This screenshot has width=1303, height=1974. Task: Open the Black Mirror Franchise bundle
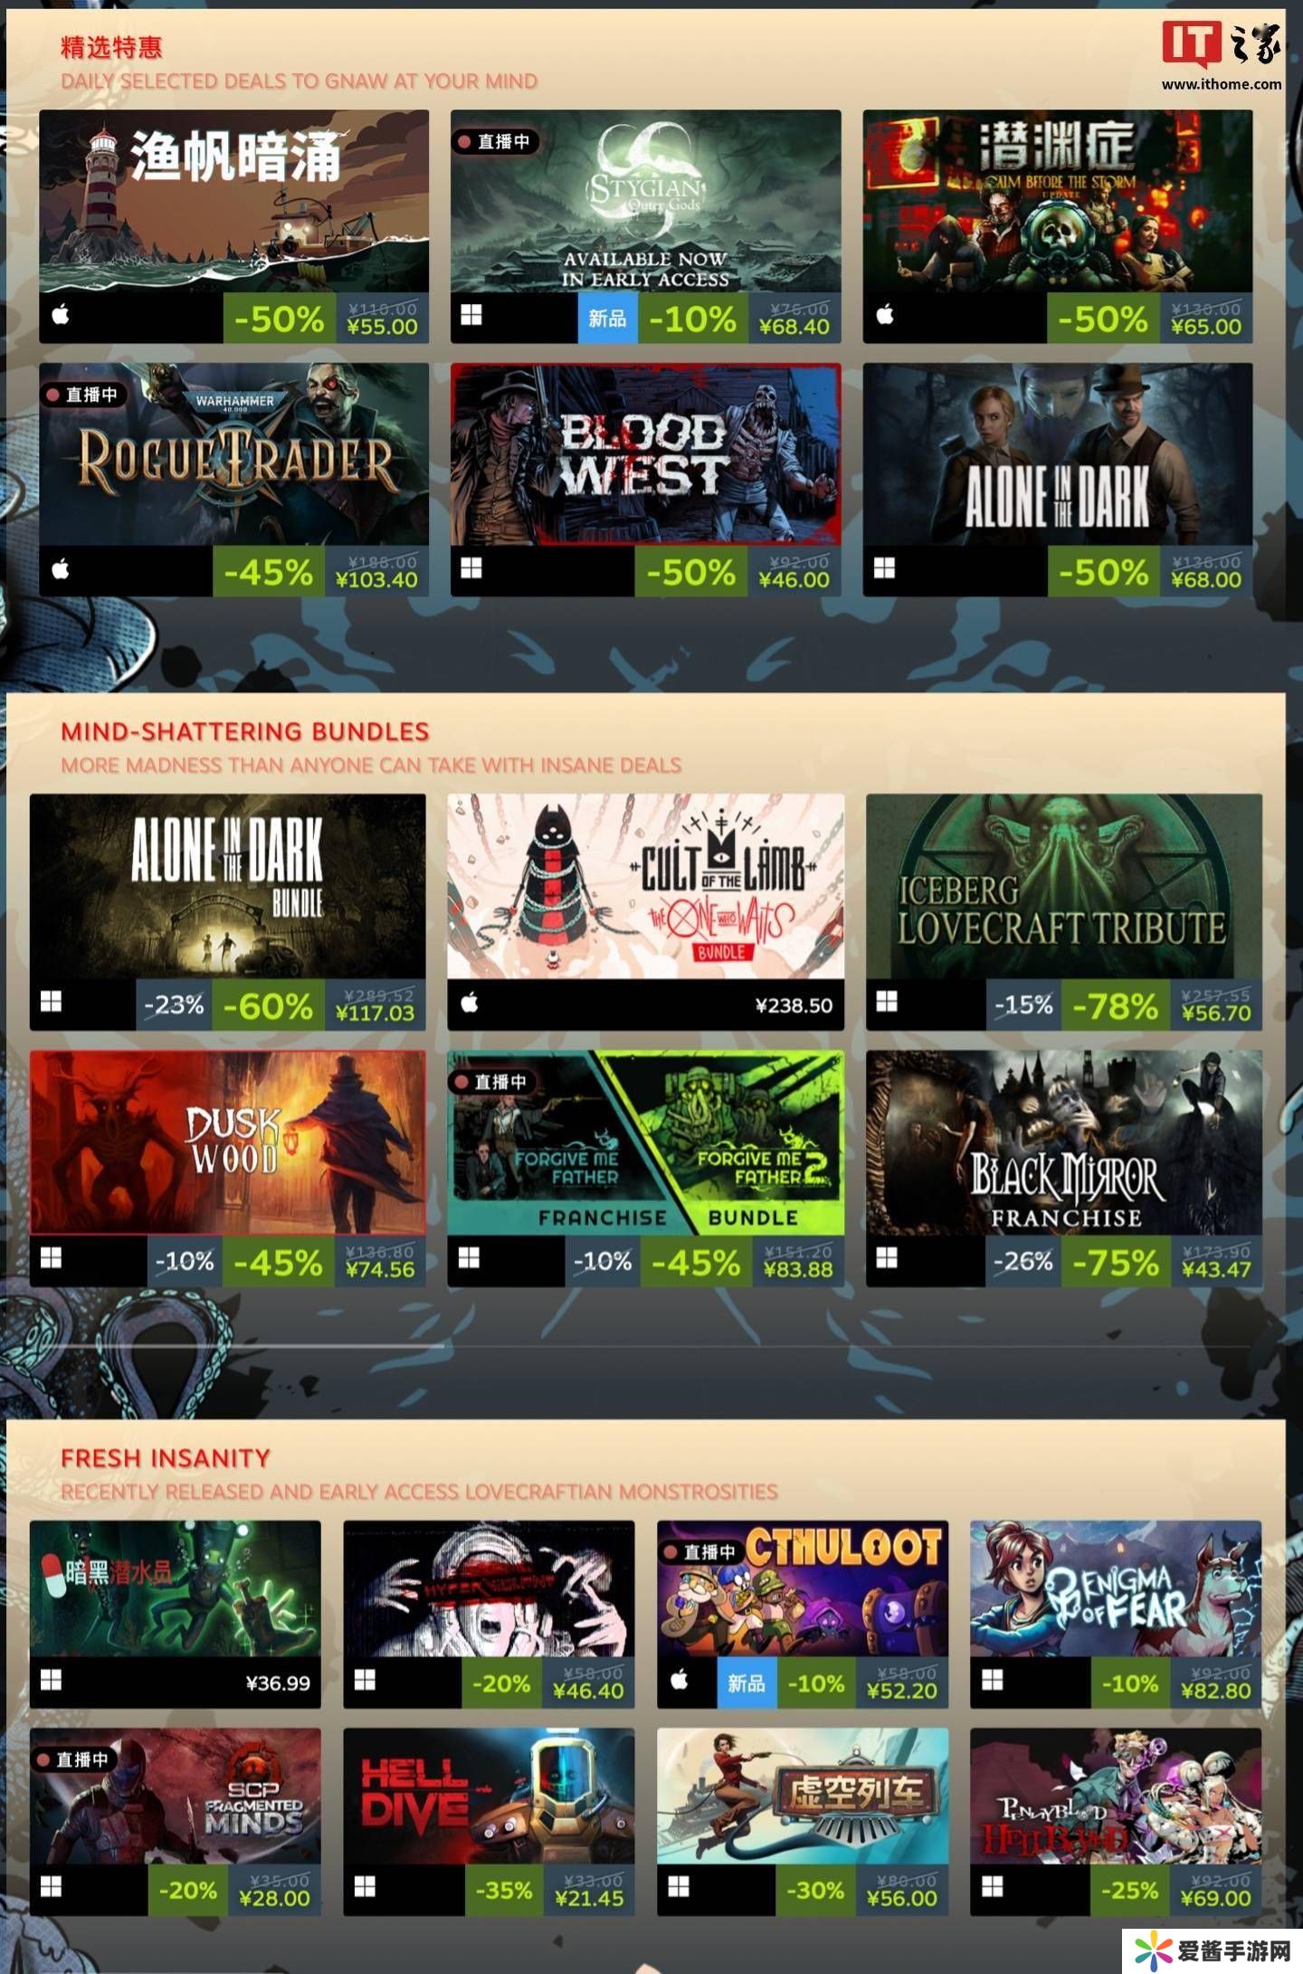click(x=1064, y=1142)
